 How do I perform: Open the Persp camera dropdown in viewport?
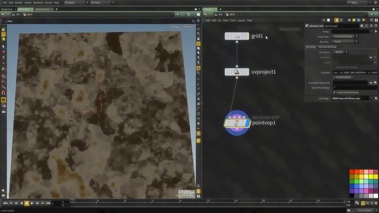(176, 27)
